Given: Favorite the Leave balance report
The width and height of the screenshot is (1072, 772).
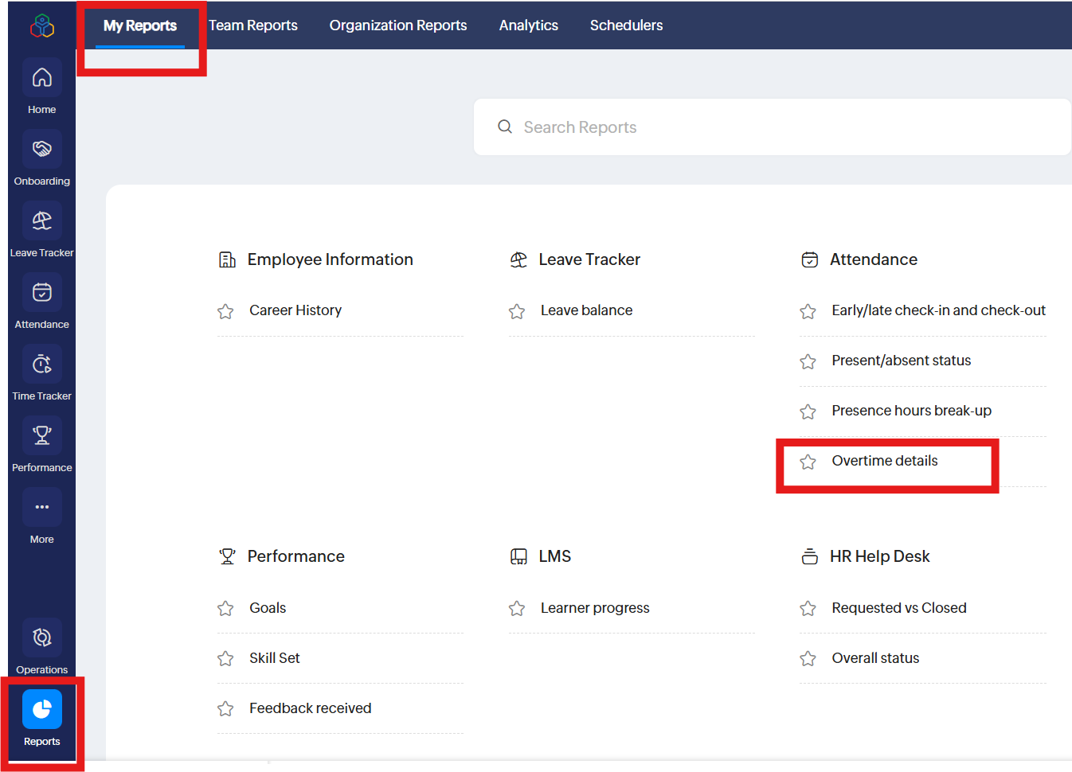Looking at the screenshot, I should pos(517,311).
